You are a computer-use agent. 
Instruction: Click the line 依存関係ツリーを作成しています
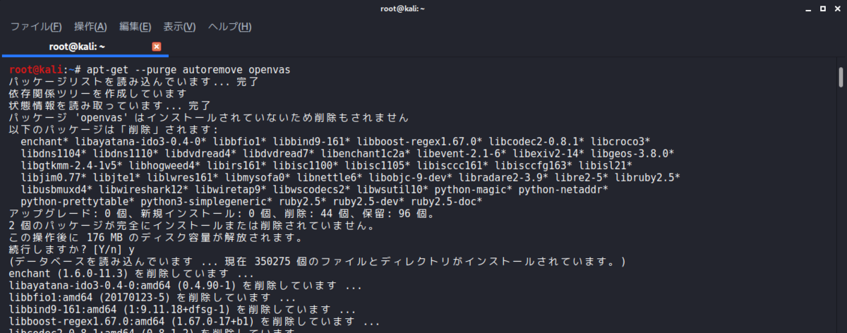tap(97, 94)
